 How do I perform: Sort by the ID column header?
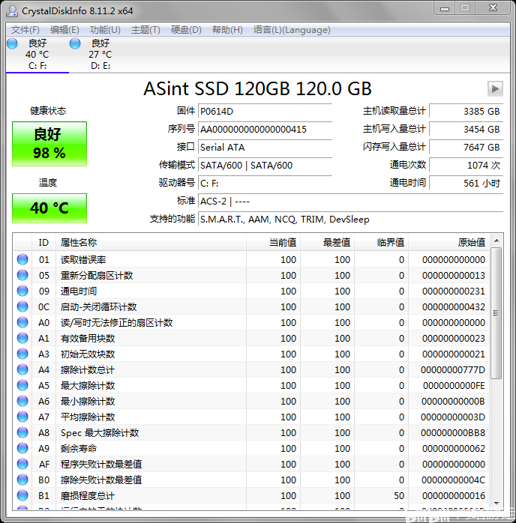coord(43,243)
